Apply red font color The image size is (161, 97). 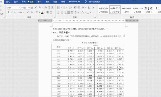pos(42,13)
